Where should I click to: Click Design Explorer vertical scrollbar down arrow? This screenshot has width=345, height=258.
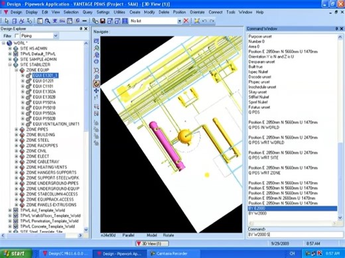tap(86, 230)
